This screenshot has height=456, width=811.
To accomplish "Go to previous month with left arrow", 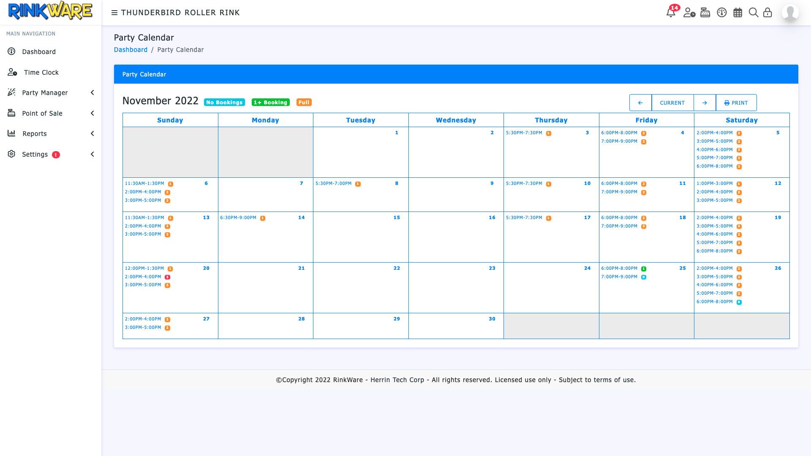I will (640, 103).
